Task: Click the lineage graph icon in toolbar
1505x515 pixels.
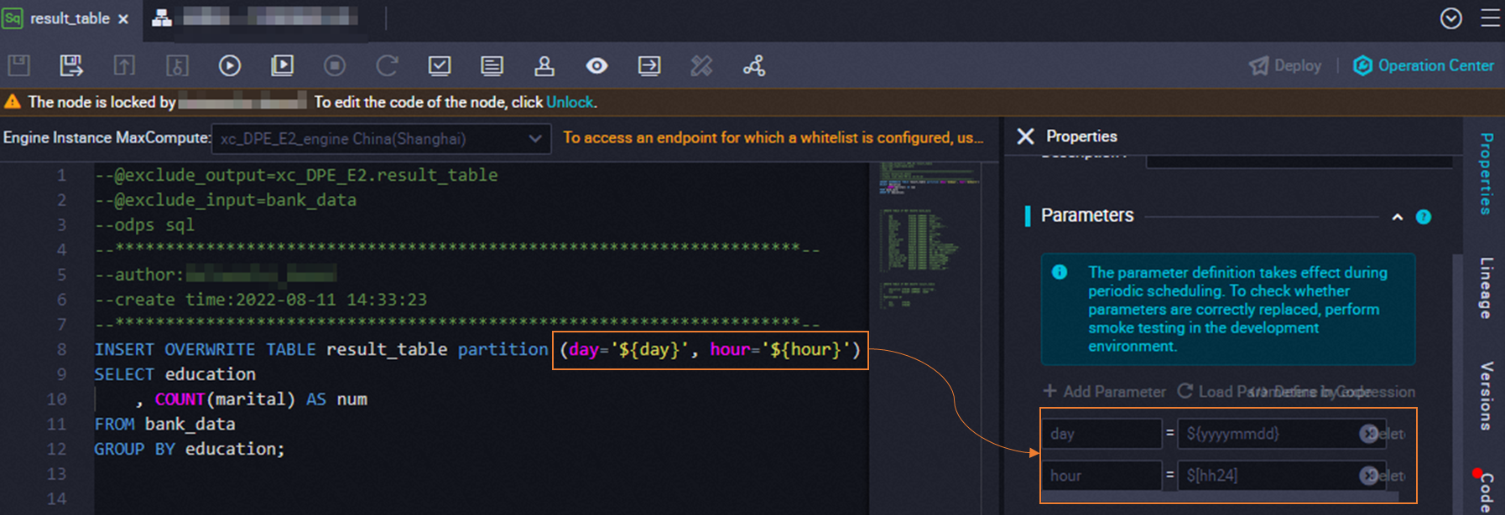Action: coord(754,65)
